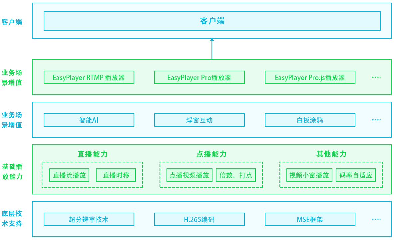Click the 码率自适应 capability box

click(x=356, y=175)
